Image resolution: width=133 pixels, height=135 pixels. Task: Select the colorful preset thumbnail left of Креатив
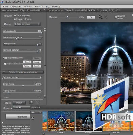(61, 121)
